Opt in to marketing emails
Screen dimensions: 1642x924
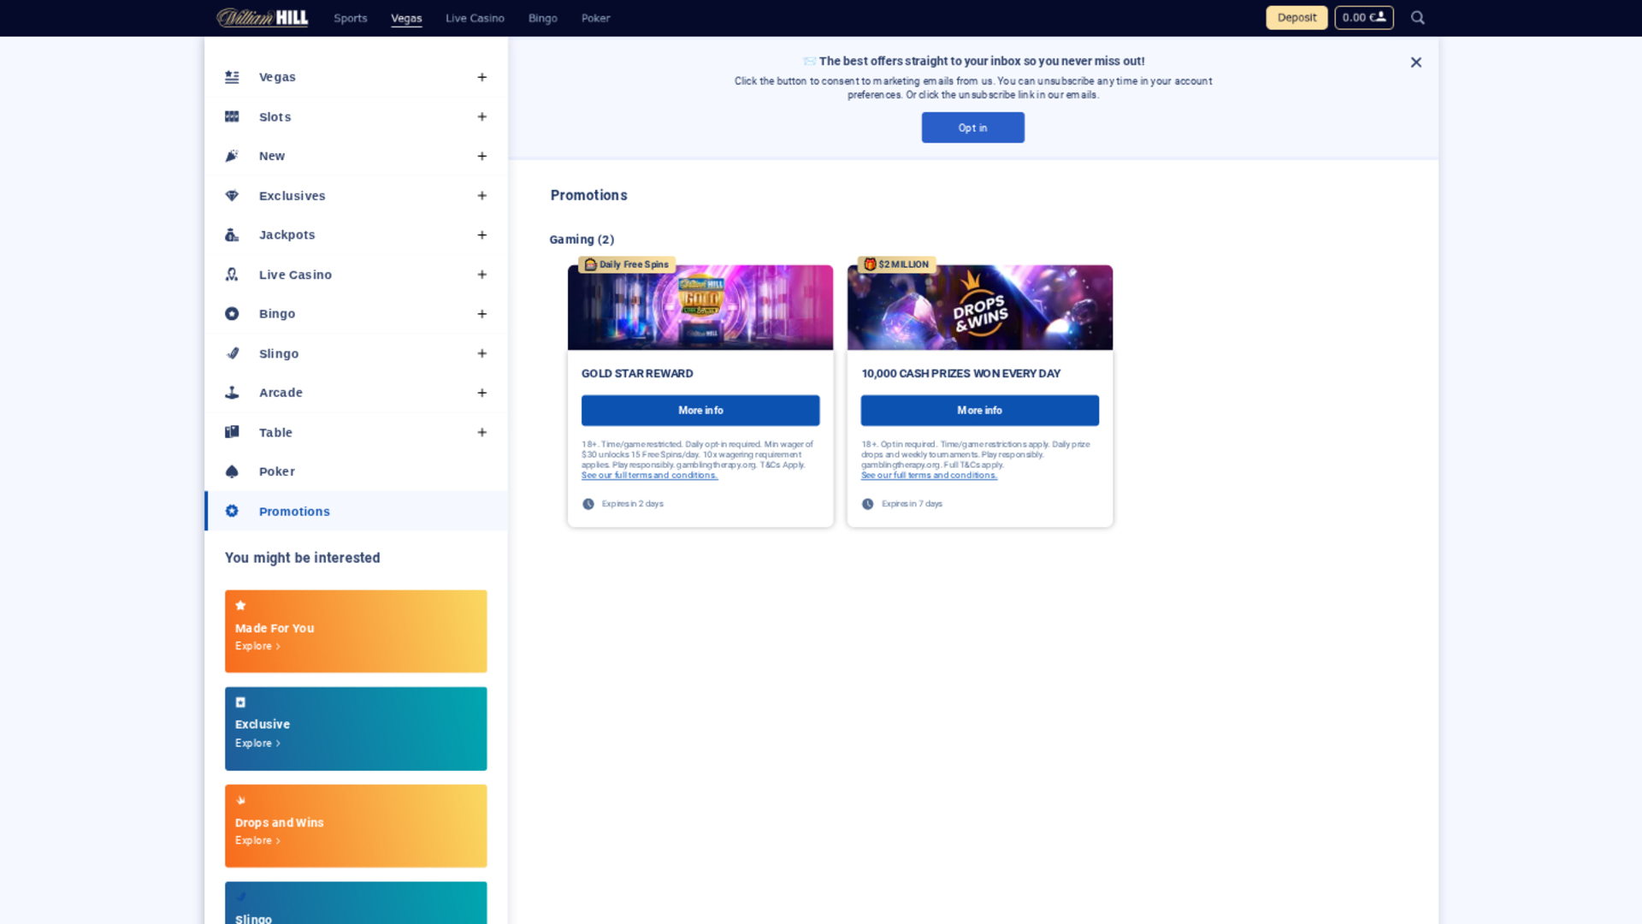tap(972, 127)
